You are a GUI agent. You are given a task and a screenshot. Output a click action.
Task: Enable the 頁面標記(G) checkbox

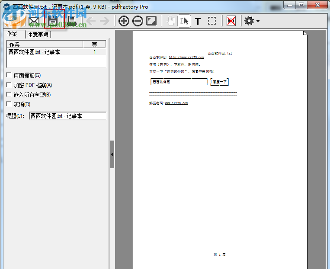[x=9, y=75]
